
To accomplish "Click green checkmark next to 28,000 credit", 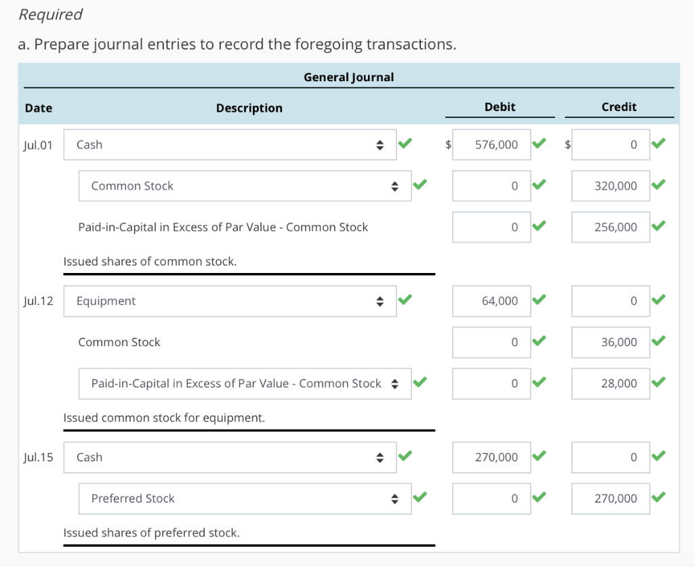I will coord(659,381).
